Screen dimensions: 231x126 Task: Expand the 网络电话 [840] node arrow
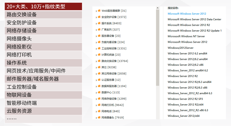click(x=96, y=112)
